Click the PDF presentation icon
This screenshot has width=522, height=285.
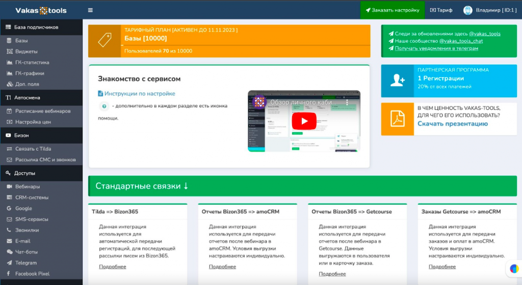(x=398, y=119)
